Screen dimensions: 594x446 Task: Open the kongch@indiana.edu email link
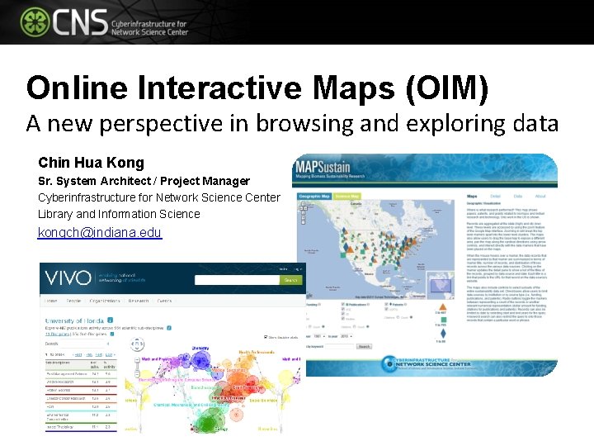(x=100, y=232)
